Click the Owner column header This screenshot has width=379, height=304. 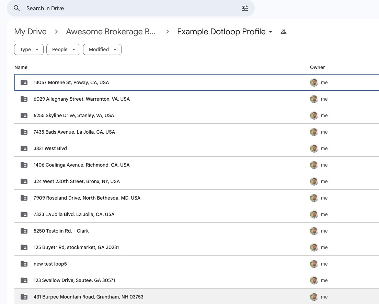[317, 67]
